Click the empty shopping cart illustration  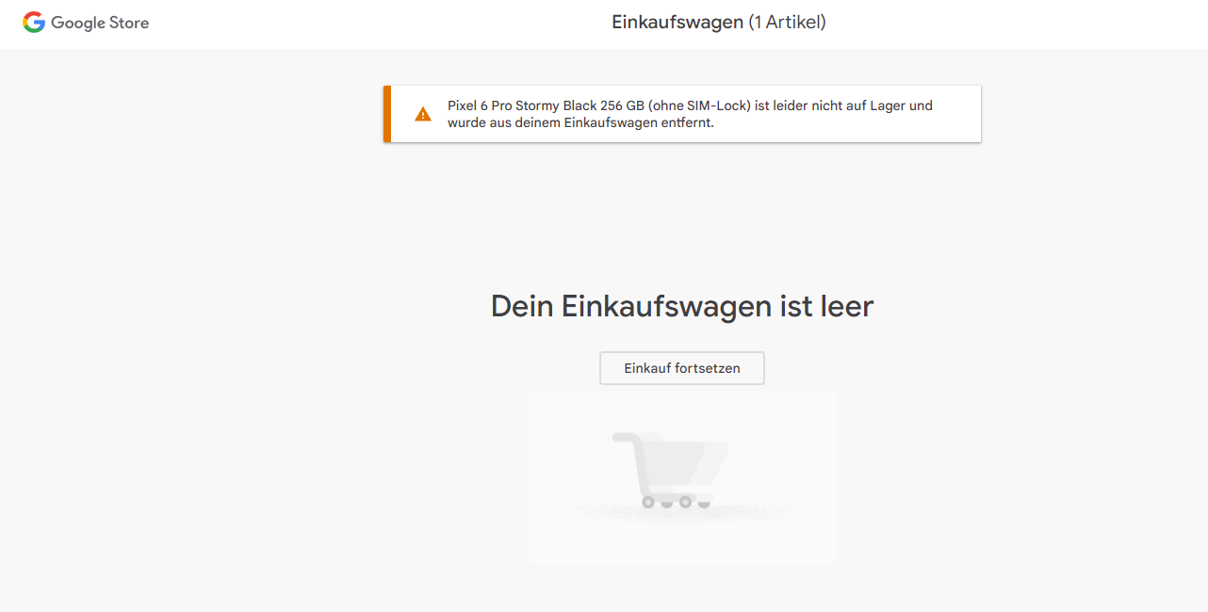click(x=682, y=477)
